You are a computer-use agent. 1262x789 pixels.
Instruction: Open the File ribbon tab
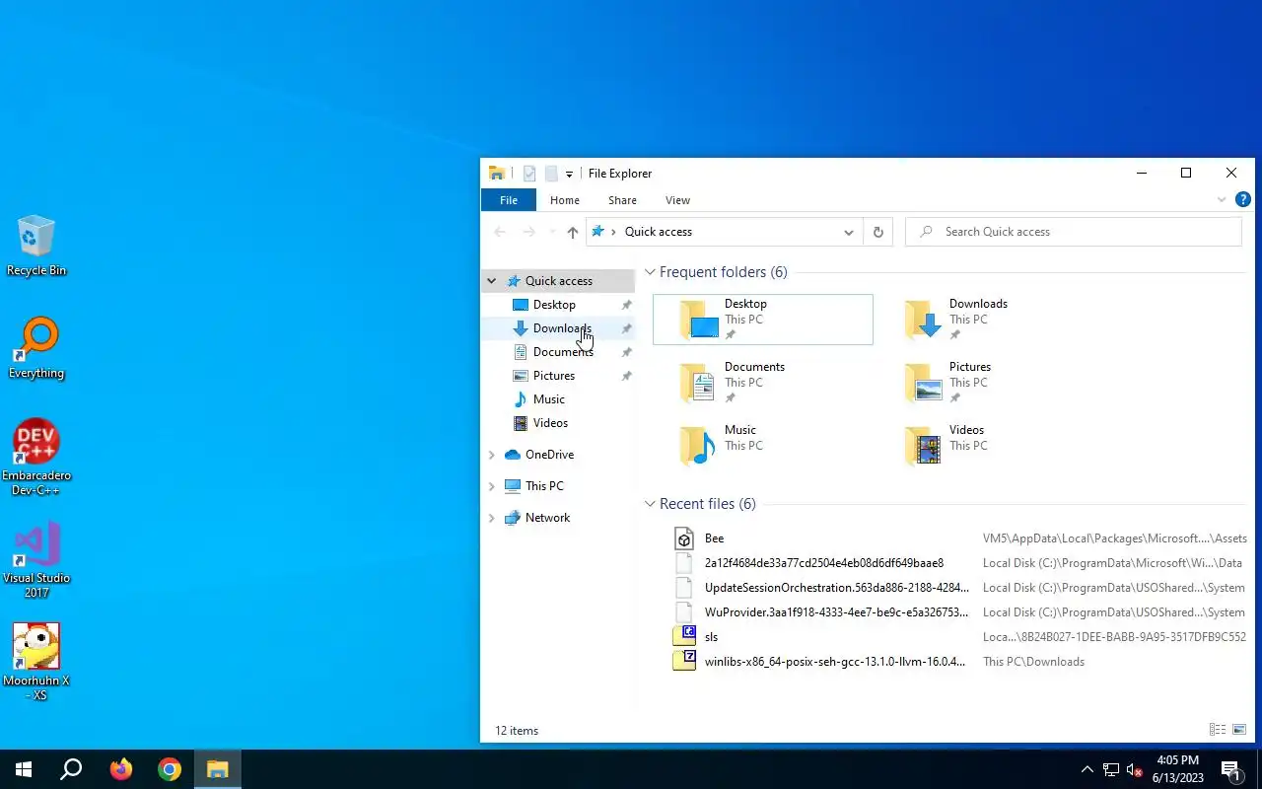coord(509,200)
